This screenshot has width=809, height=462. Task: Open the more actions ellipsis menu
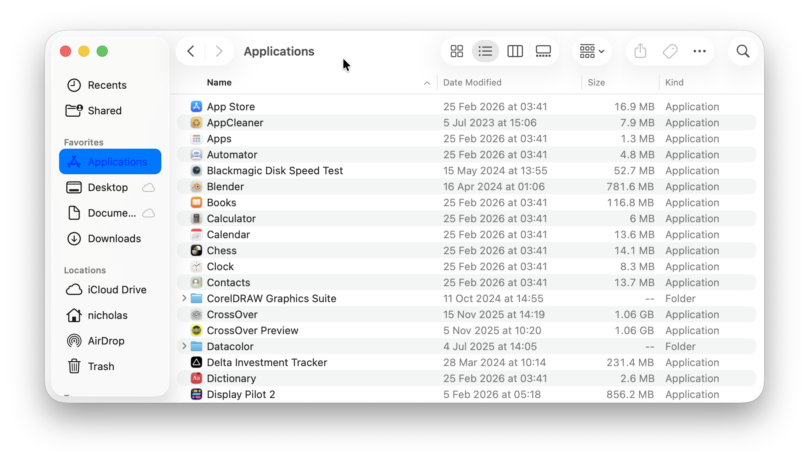pos(699,51)
